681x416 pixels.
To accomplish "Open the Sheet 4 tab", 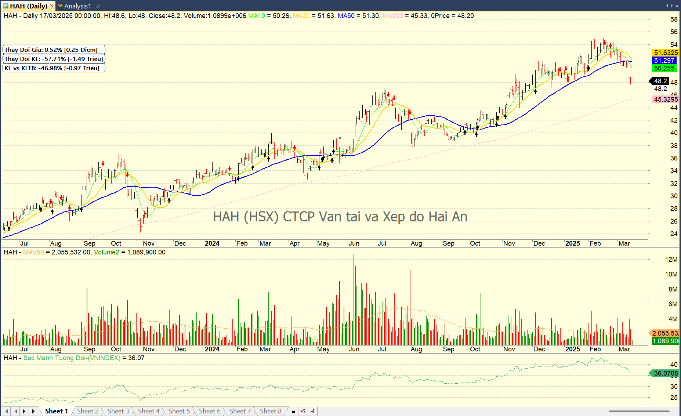I will pos(149,411).
